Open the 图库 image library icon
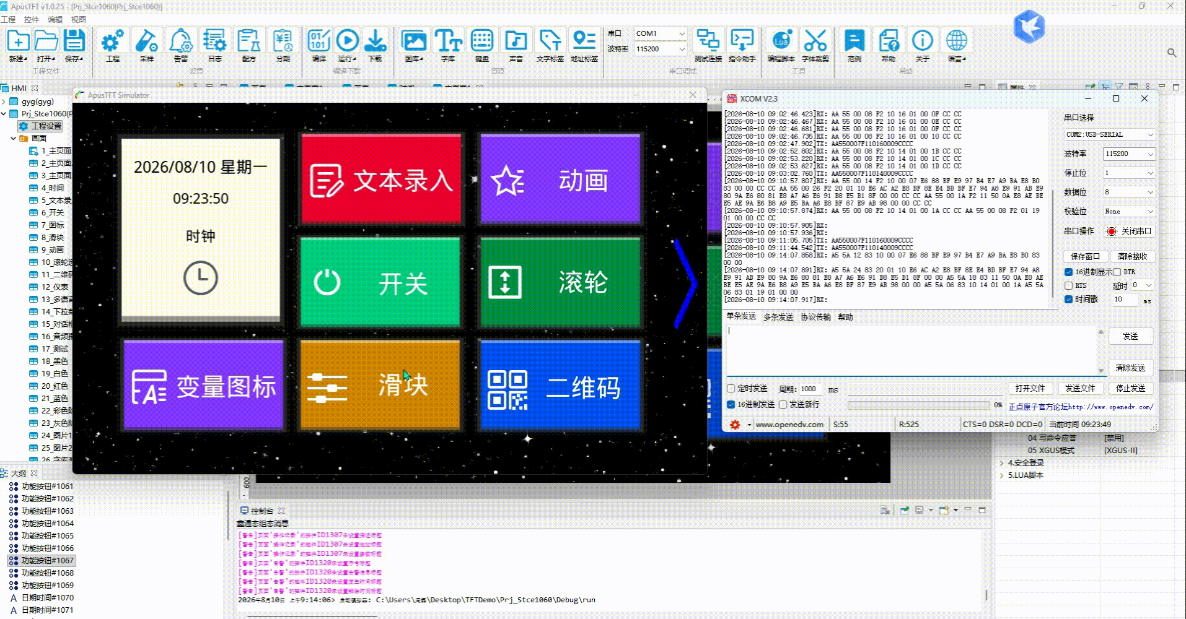1186x619 pixels. [413, 41]
